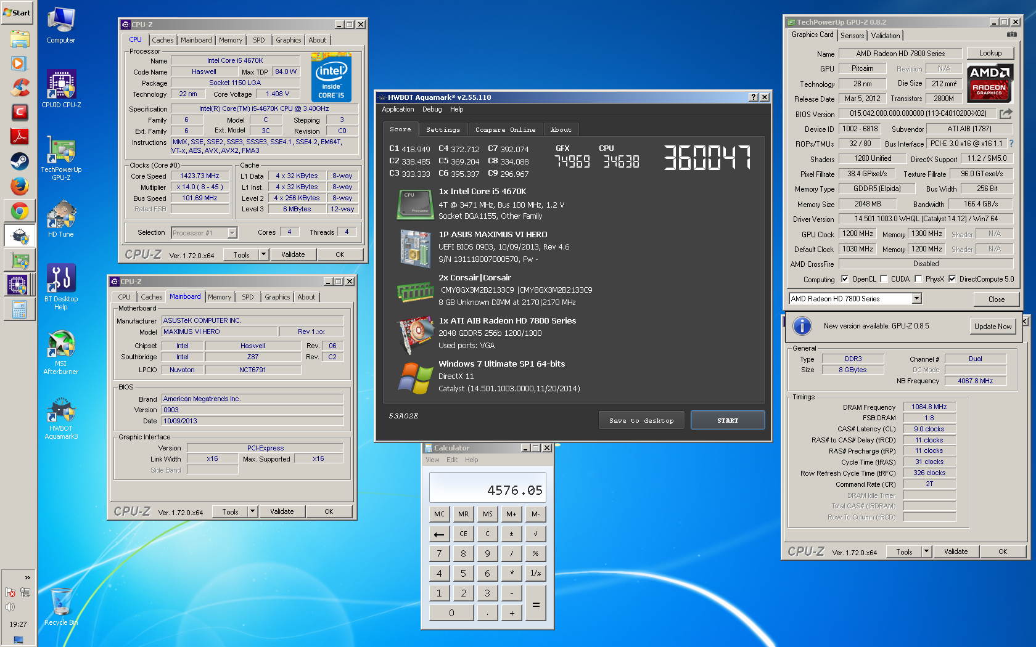This screenshot has width=1036, height=647.
Task: Open the Debug menu in Aquamark3
Action: tap(432, 109)
